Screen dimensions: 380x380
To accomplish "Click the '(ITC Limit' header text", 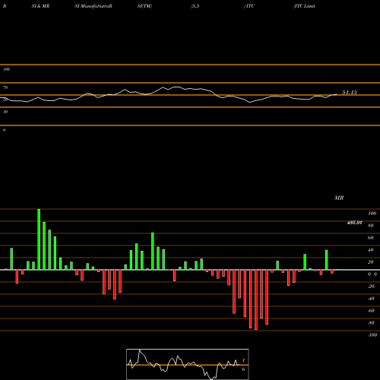I will coord(304,6).
